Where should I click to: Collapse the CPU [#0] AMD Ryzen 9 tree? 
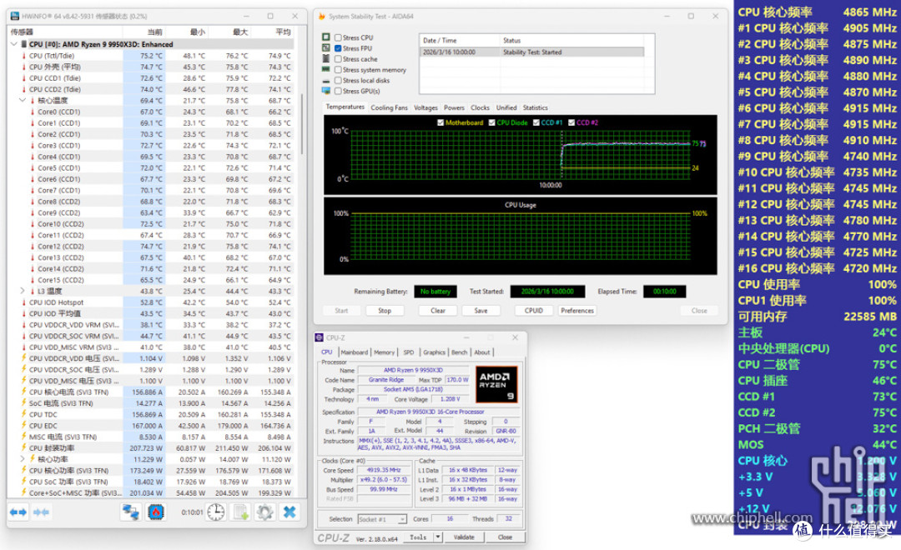click(x=14, y=44)
